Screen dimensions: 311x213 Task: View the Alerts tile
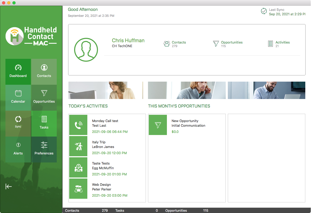(x=18, y=149)
